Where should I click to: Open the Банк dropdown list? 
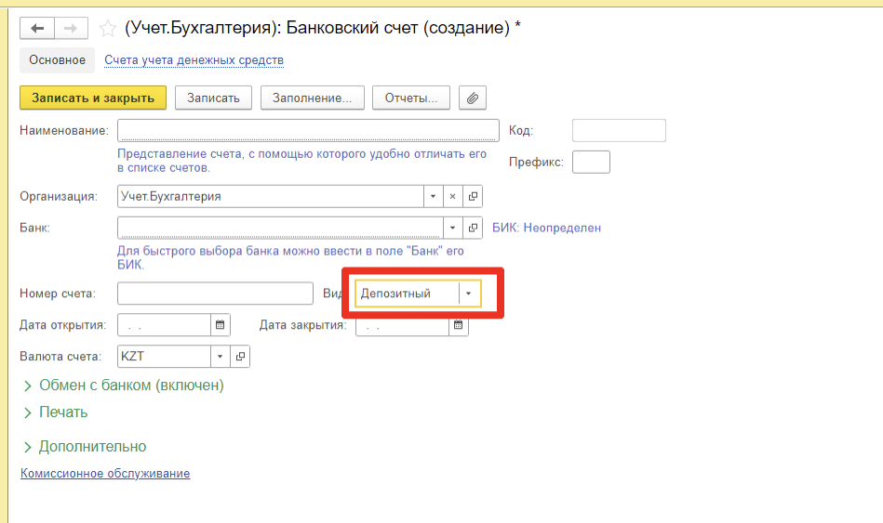[452, 228]
